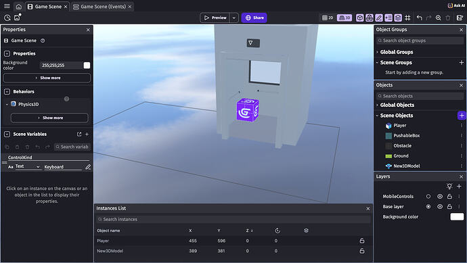Toggle the grid icon in toolbar
This screenshot has height=263, width=467.
[407, 18]
